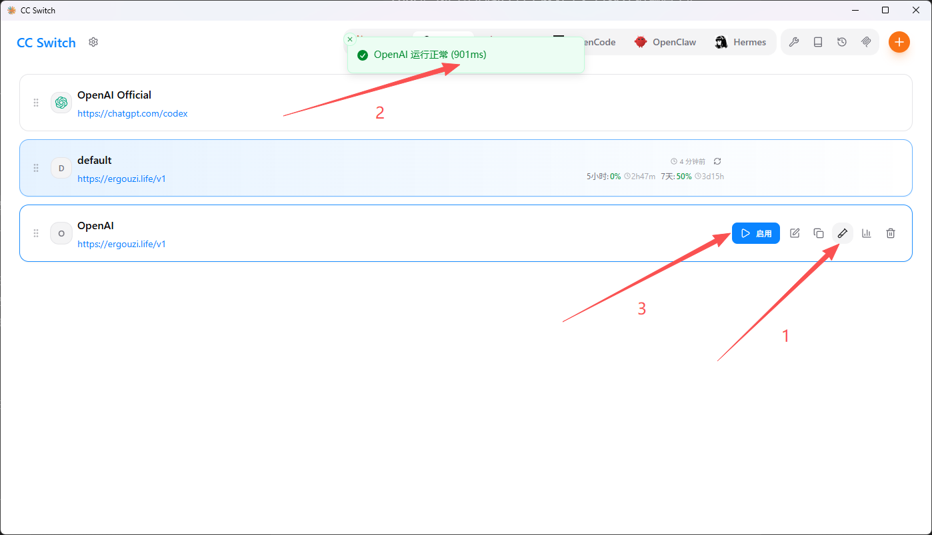Click the 4 分钟前 last-updated timestamp
This screenshot has height=535, width=932.
[689, 161]
